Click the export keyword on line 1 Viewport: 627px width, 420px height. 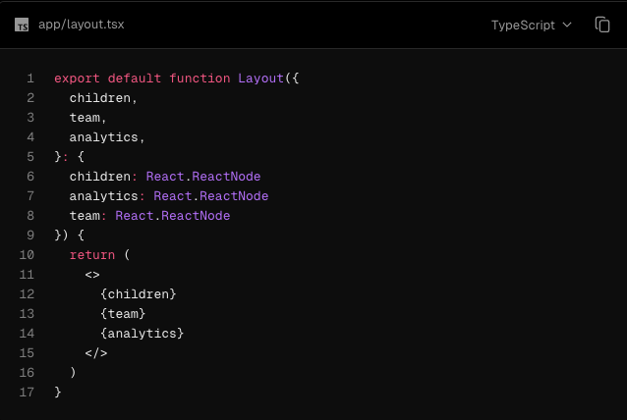tap(77, 79)
